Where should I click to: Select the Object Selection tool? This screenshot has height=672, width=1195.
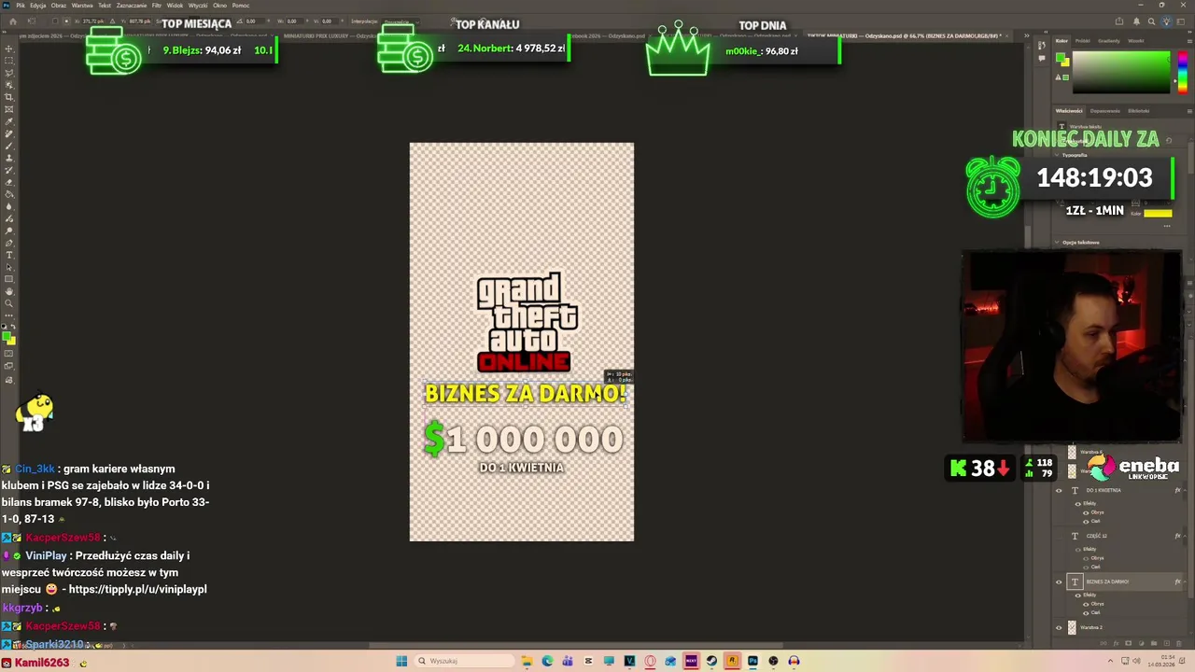pyautogui.click(x=9, y=87)
